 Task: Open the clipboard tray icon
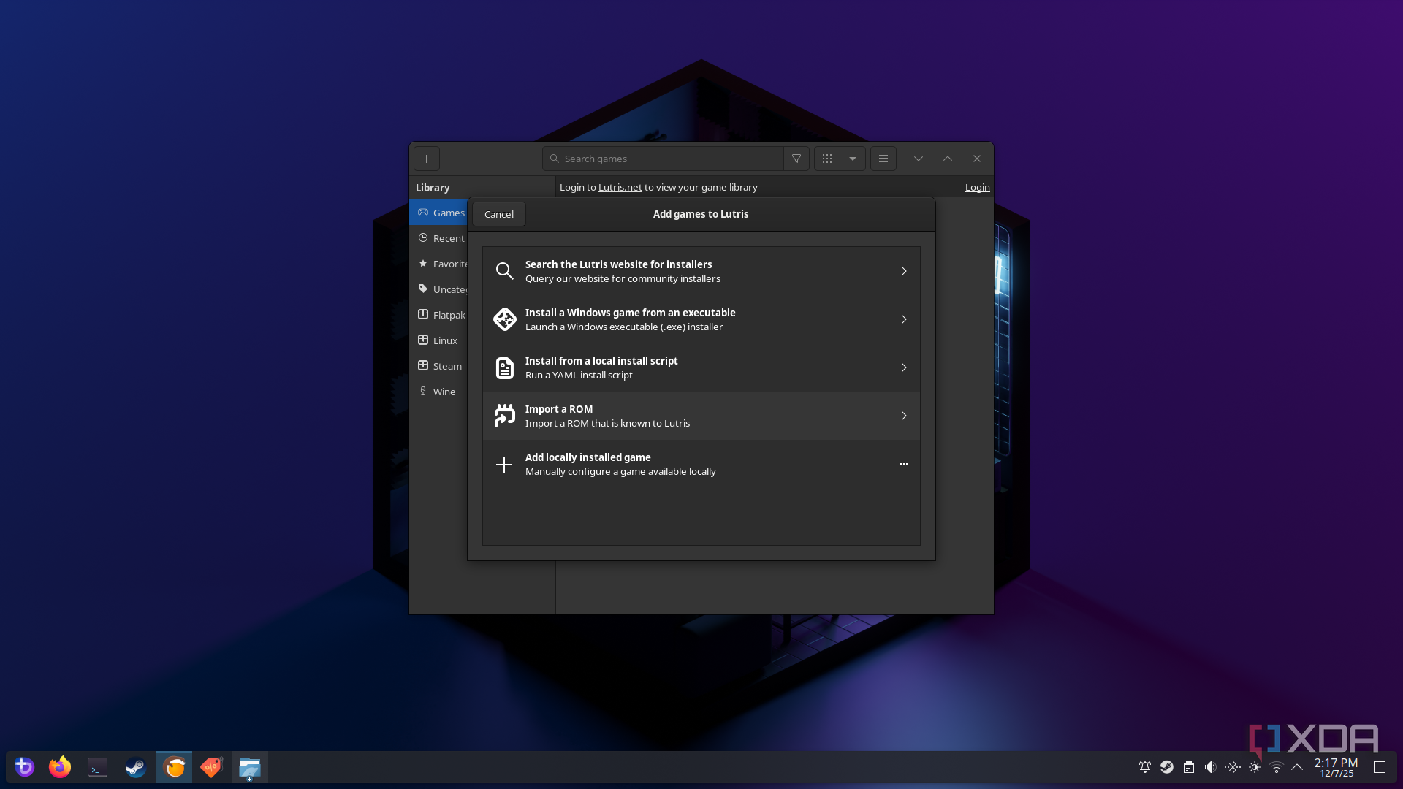click(1189, 767)
